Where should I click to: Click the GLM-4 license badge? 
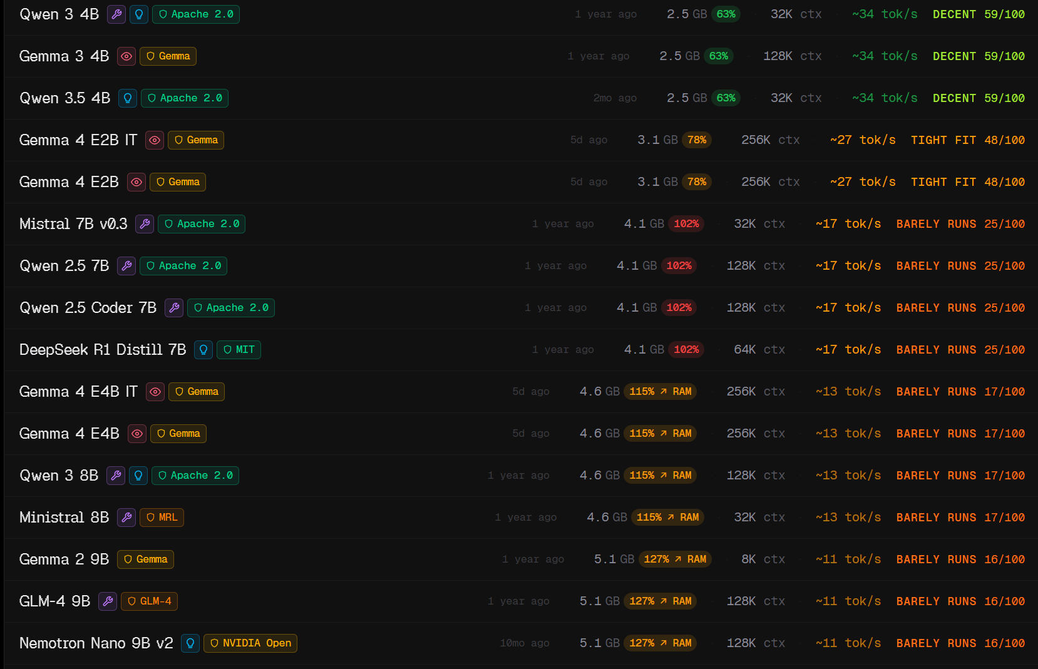tap(149, 601)
